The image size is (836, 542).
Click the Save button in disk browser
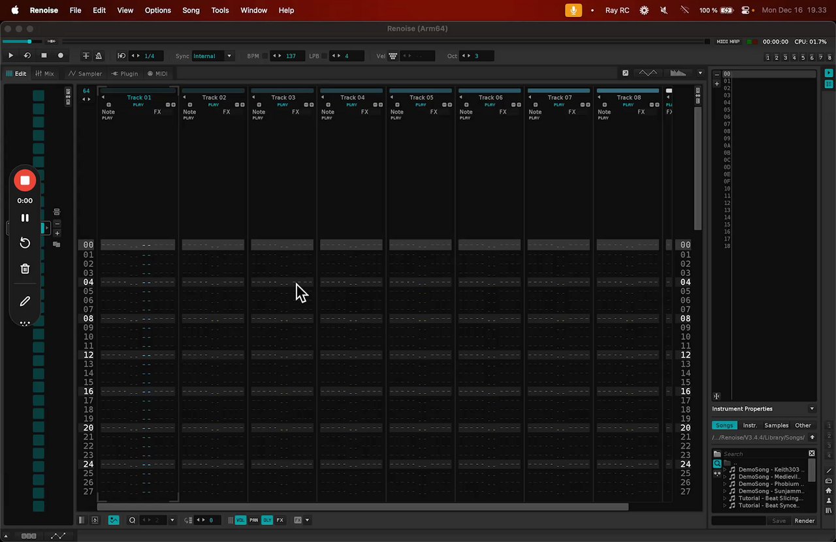pyautogui.click(x=779, y=520)
